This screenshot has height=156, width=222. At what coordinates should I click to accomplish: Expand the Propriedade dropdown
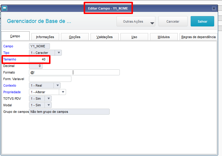[63, 92]
